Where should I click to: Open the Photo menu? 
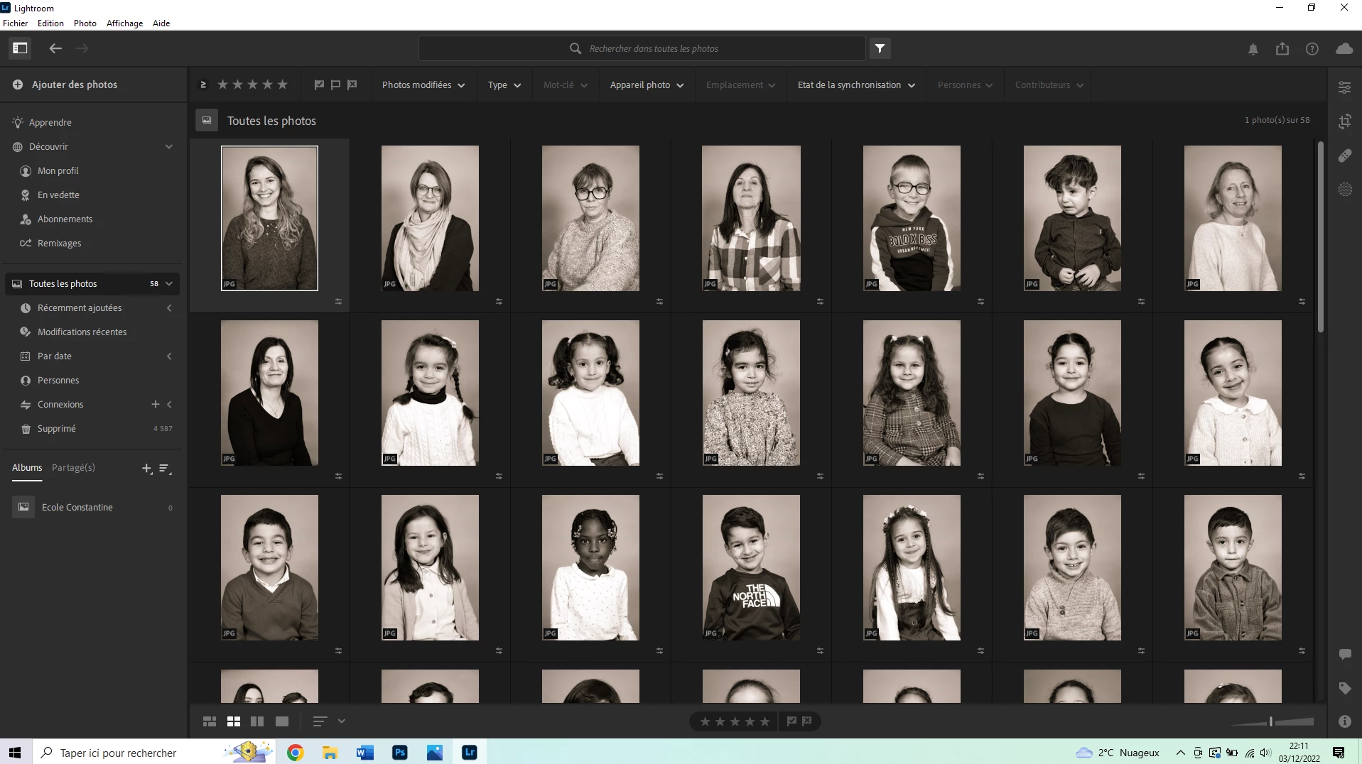click(x=85, y=23)
